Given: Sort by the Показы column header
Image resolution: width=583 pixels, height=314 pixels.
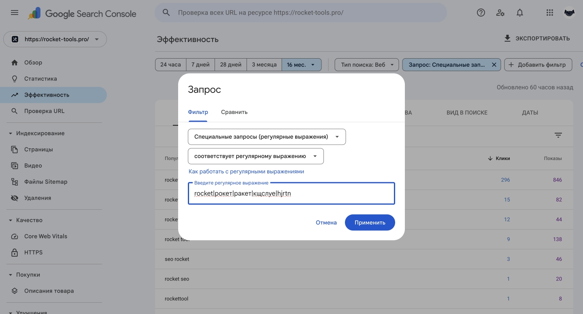Looking at the screenshot, I should point(553,158).
